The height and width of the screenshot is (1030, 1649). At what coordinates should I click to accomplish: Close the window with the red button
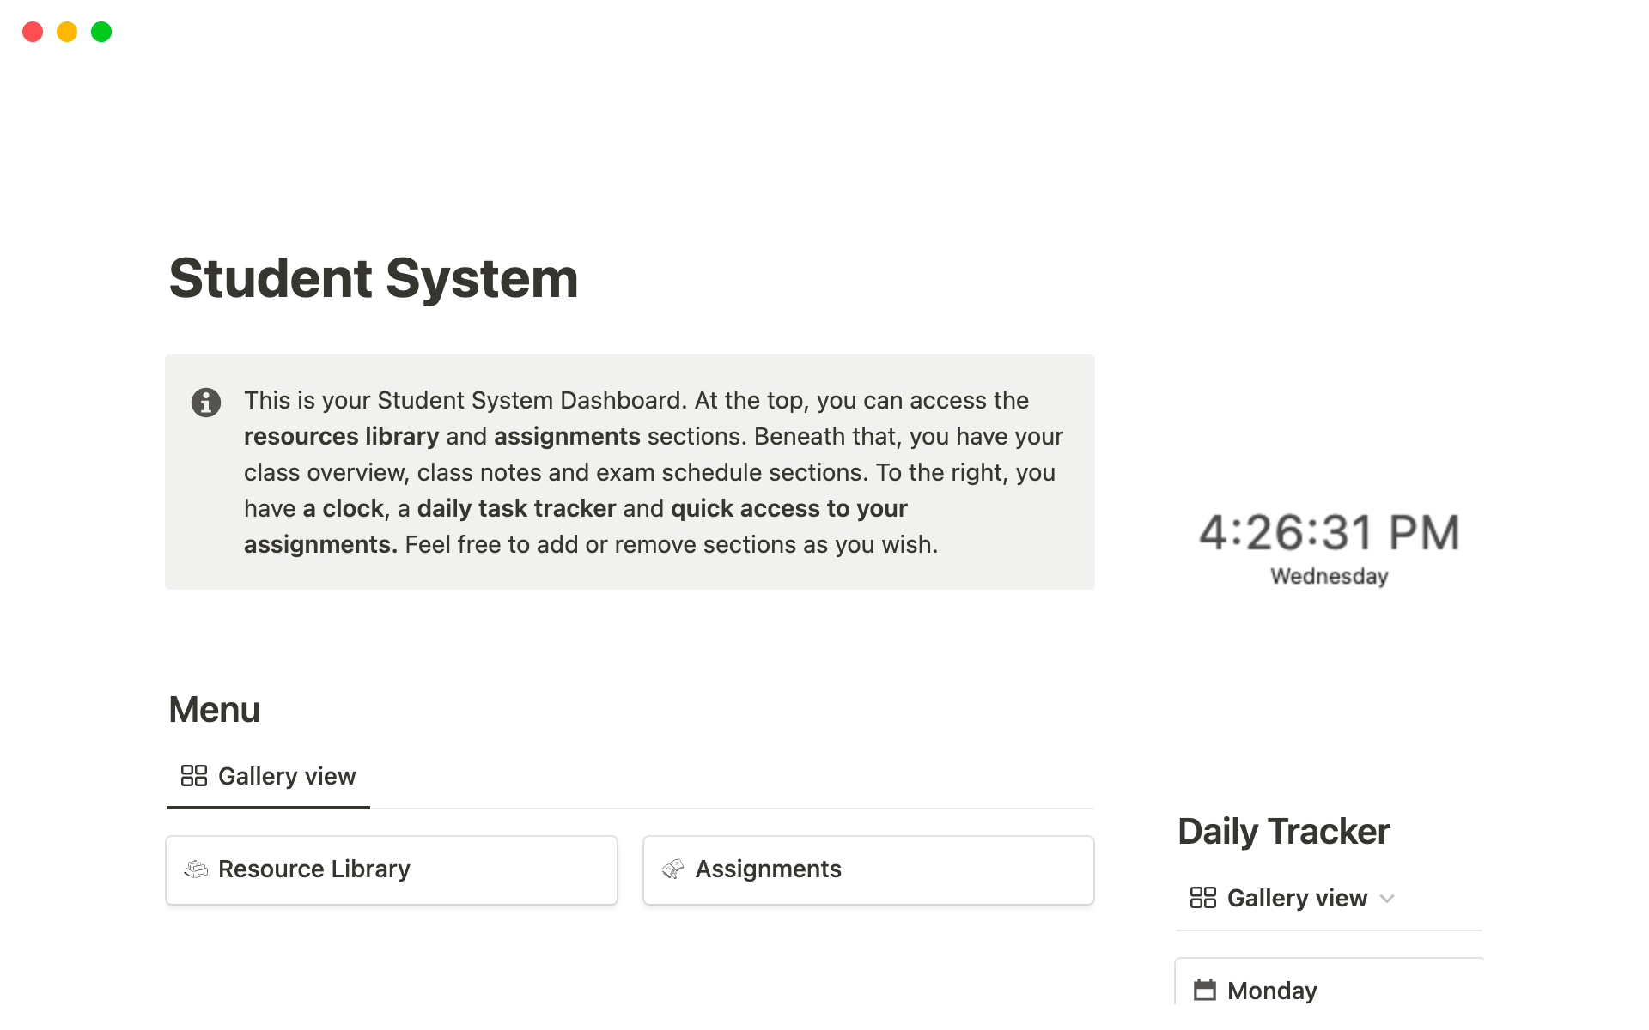(33, 32)
